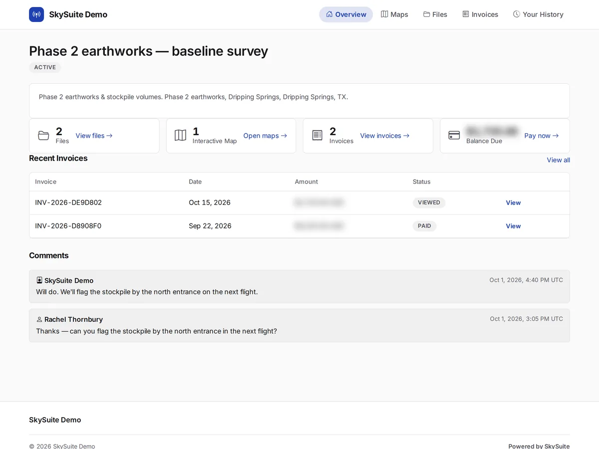View invoice INV-2026-D8908F0

coord(513,226)
